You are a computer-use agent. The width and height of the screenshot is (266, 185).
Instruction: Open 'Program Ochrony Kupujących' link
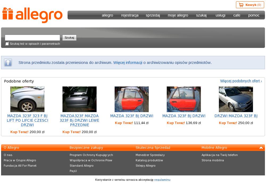tap(91, 155)
